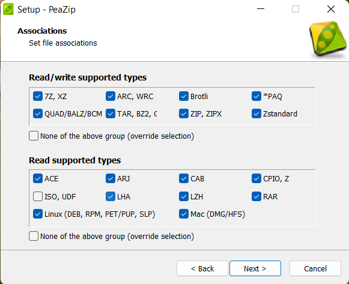The image size is (349, 284).
Task: Enable first 'None of the above group' override under Read/write types
Action: (x=34, y=136)
